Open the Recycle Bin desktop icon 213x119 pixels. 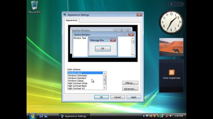coord(35,7)
